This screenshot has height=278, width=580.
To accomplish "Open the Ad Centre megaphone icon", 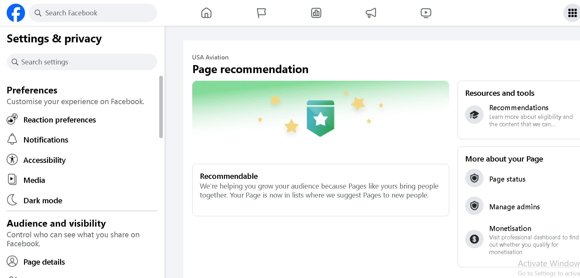I will 371,13.
